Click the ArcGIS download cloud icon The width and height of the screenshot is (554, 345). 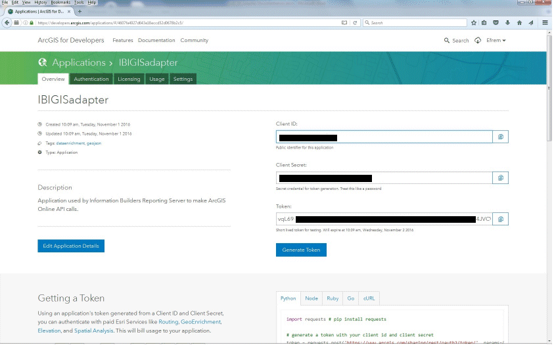click(478, 40)
